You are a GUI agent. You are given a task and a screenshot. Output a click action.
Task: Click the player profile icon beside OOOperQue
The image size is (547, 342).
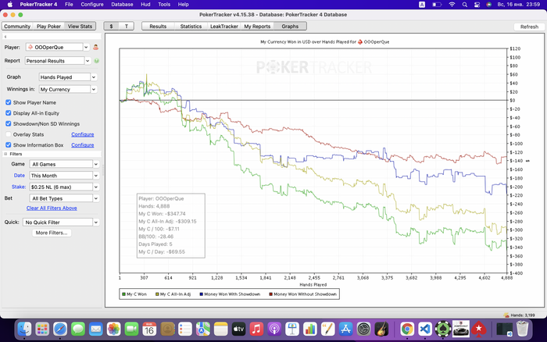click(x=95, y=47)
